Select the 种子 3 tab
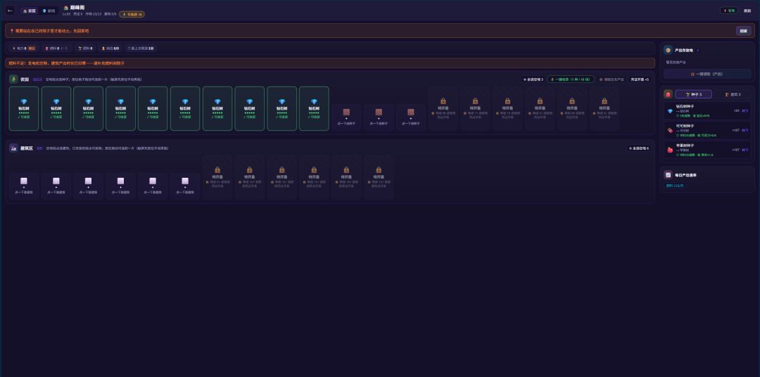This screenshot has width=760, height=377. pos(693,94)
